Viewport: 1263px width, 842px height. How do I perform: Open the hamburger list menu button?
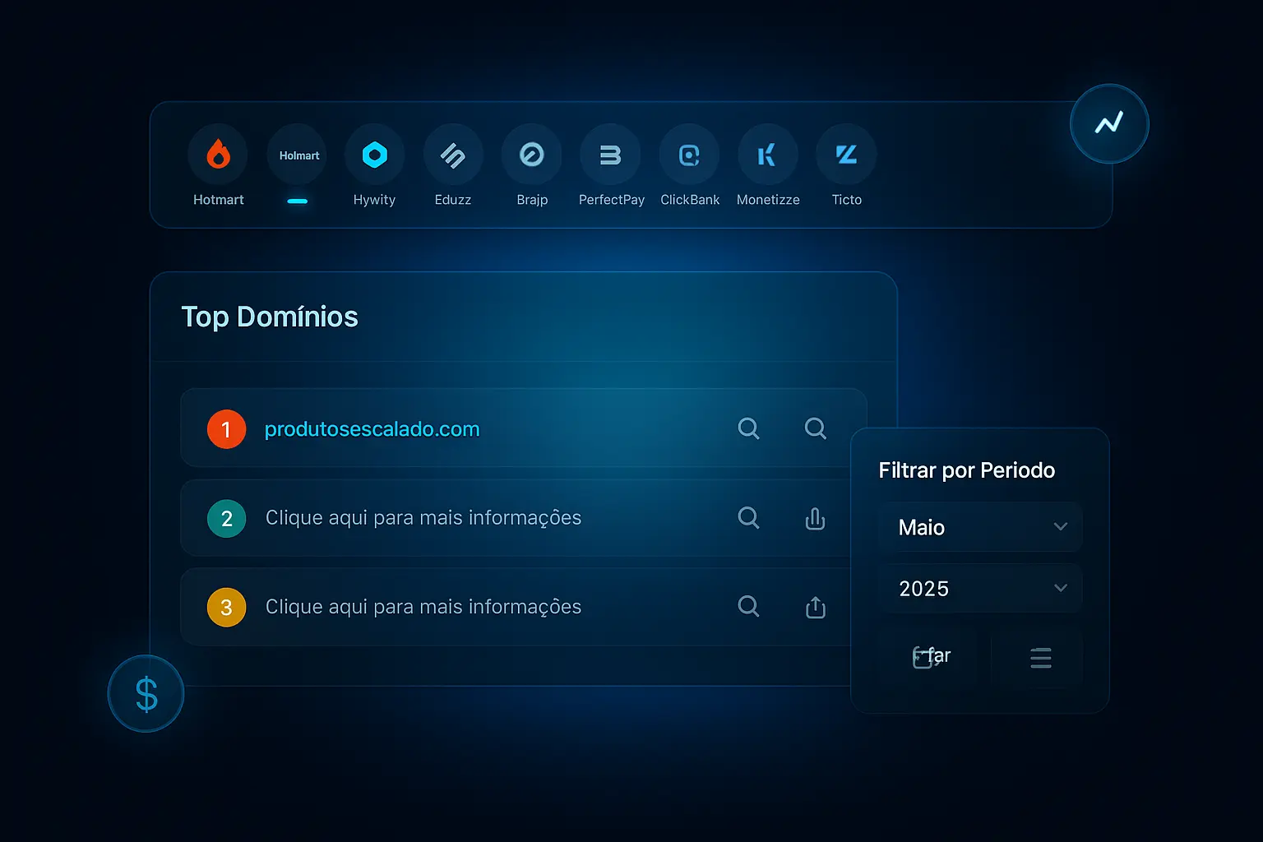pyautogui.click(x=1040, y=658)
